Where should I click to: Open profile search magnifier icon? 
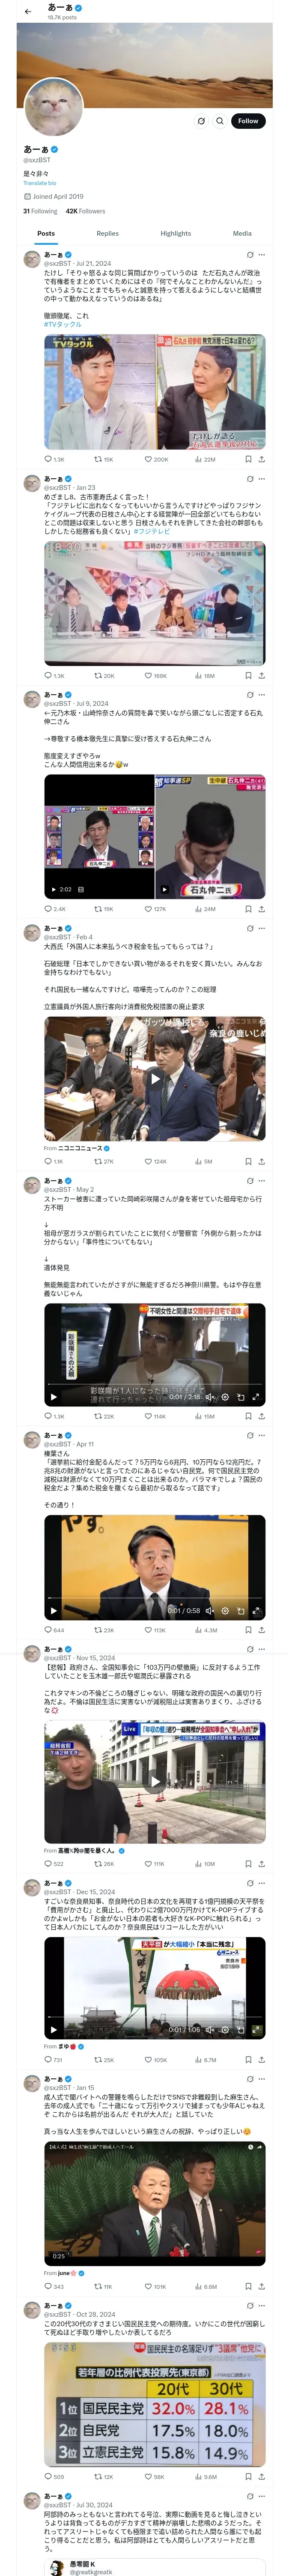(220, 121)
